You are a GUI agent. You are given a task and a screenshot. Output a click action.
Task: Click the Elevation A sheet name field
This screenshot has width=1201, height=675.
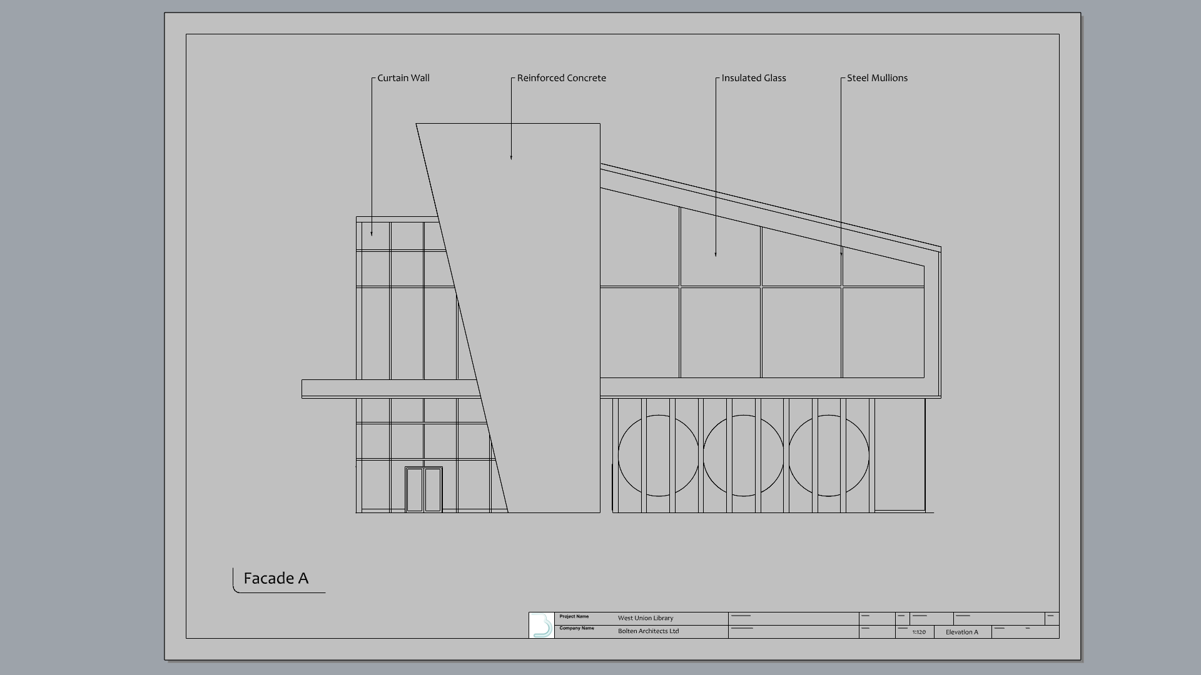961,632
